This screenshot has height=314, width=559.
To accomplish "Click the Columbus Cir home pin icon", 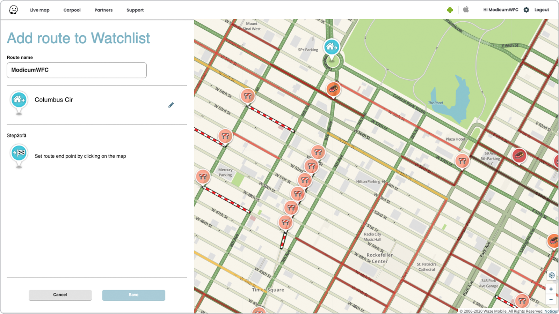I will [x=19, y=103].
